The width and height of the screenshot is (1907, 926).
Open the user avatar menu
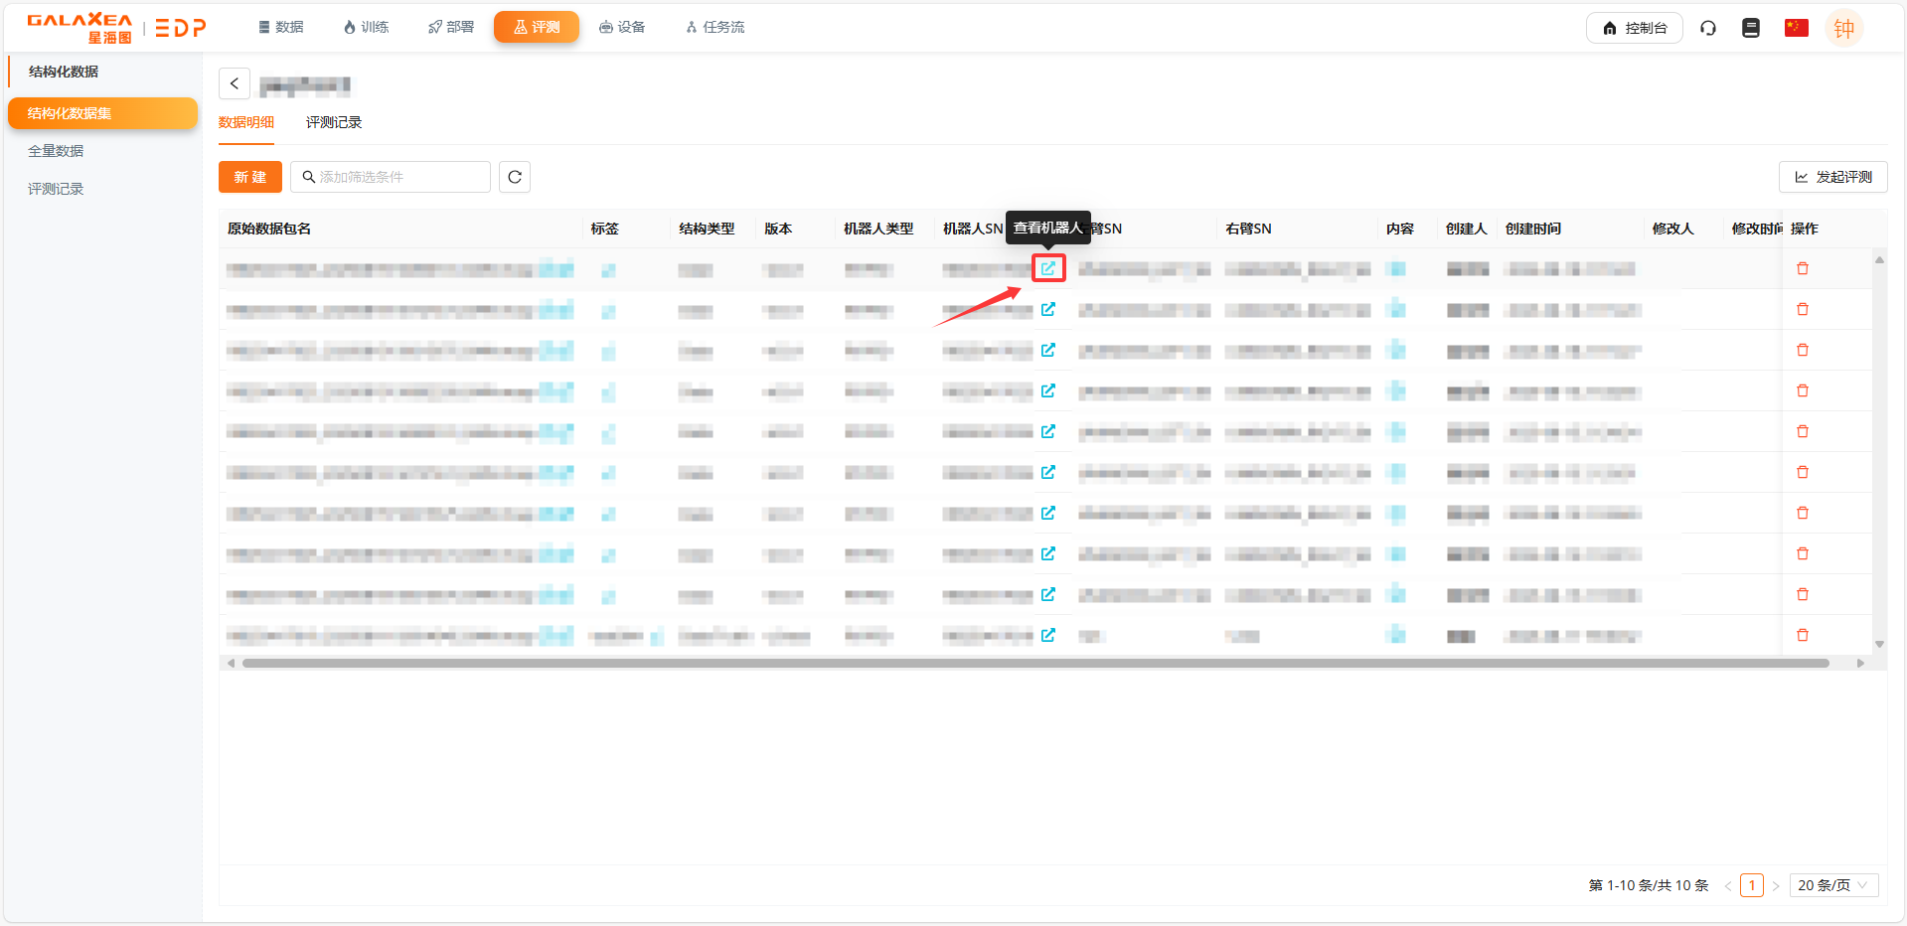click(1843, 28)
